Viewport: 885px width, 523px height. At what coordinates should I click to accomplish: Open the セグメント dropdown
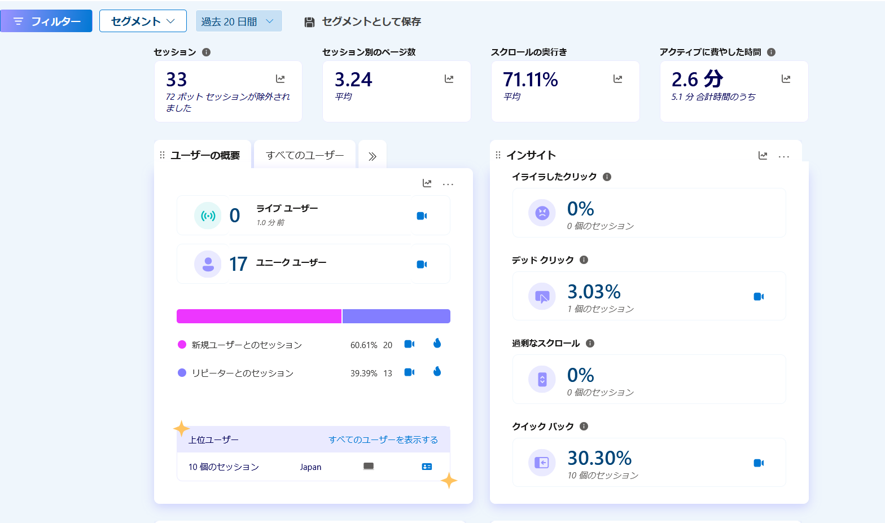(x=143, y=21)
